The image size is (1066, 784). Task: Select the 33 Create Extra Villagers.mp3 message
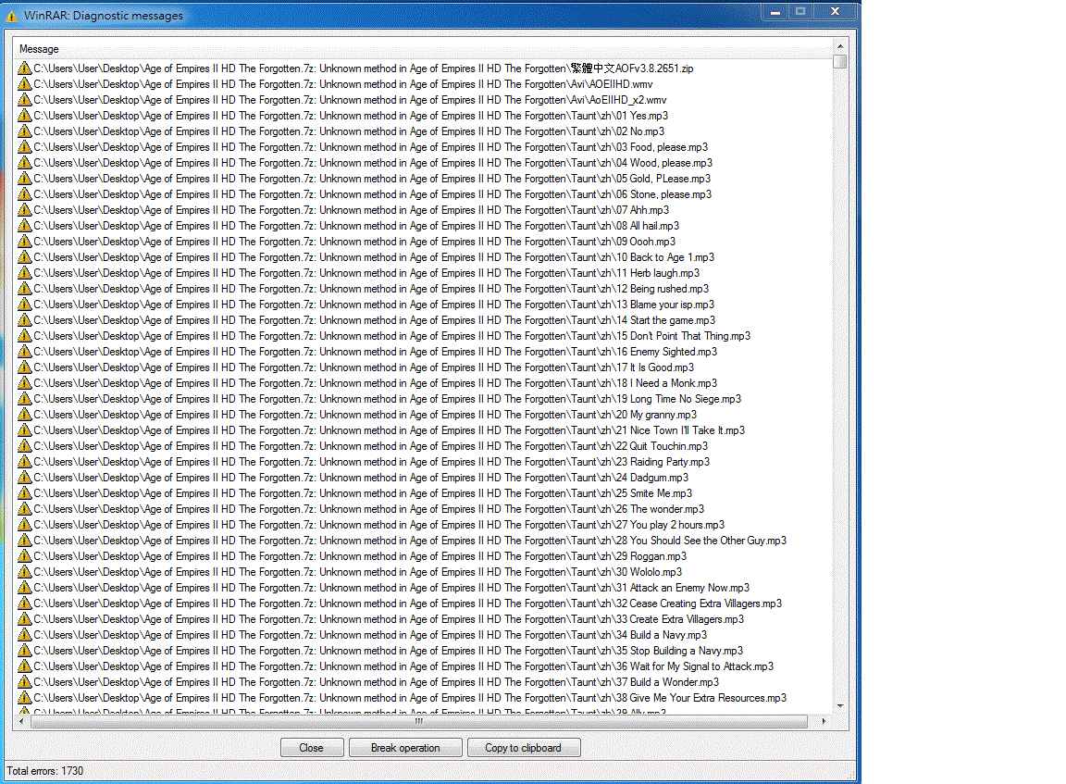[380, 618]
